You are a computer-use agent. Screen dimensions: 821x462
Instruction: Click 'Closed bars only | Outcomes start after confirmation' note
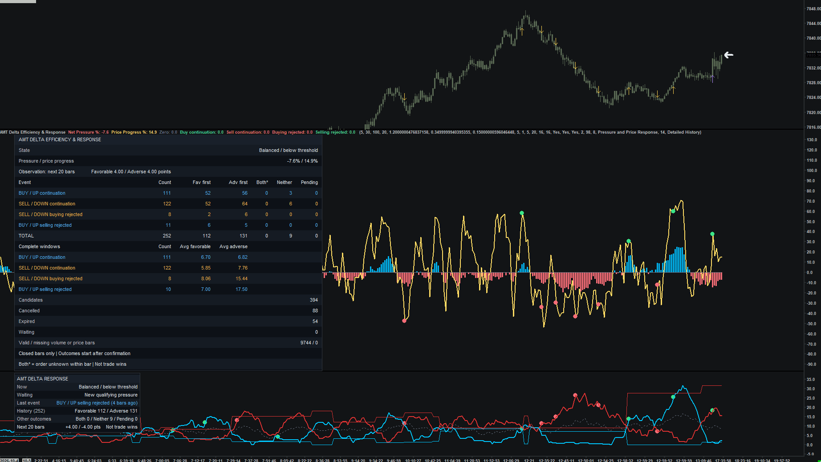pyautogui.click(x=74, y=353)
